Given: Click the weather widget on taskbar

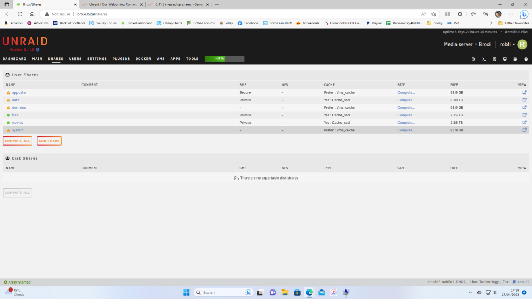Looking at the screenshot, I should pyautogui.click(x=15, y=292).
